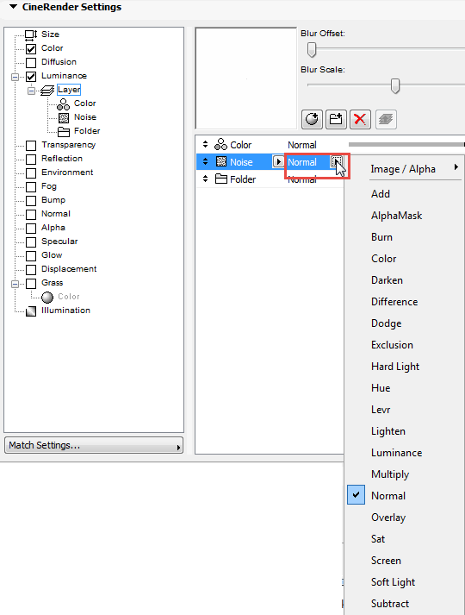Viewport: 465px width, 615px height.
Task: Enable the Displacement checkbox
Action: tap(31, 269)
